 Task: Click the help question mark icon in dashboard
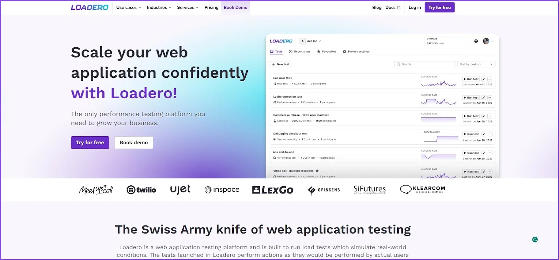[476, 41]
